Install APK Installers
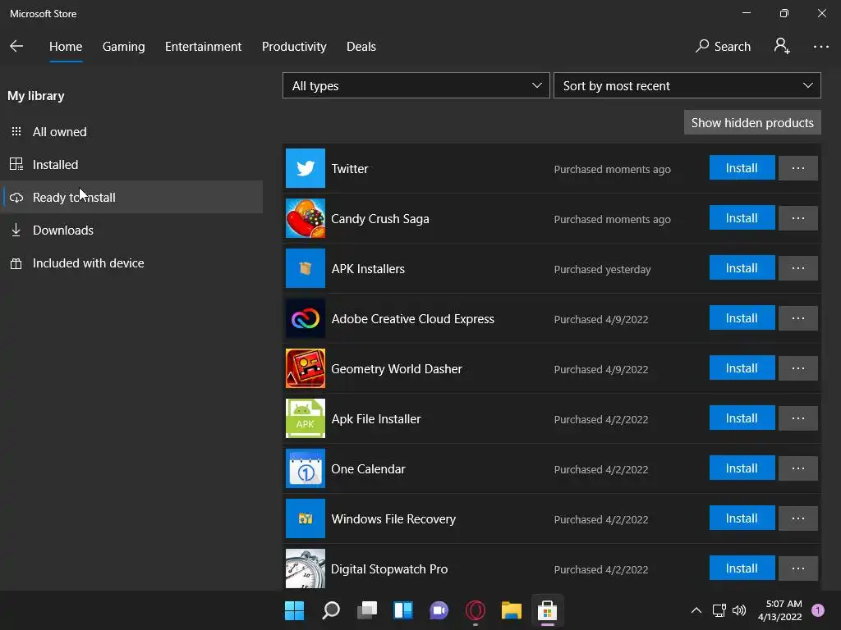The image size is (841, 630). point(742,267)
